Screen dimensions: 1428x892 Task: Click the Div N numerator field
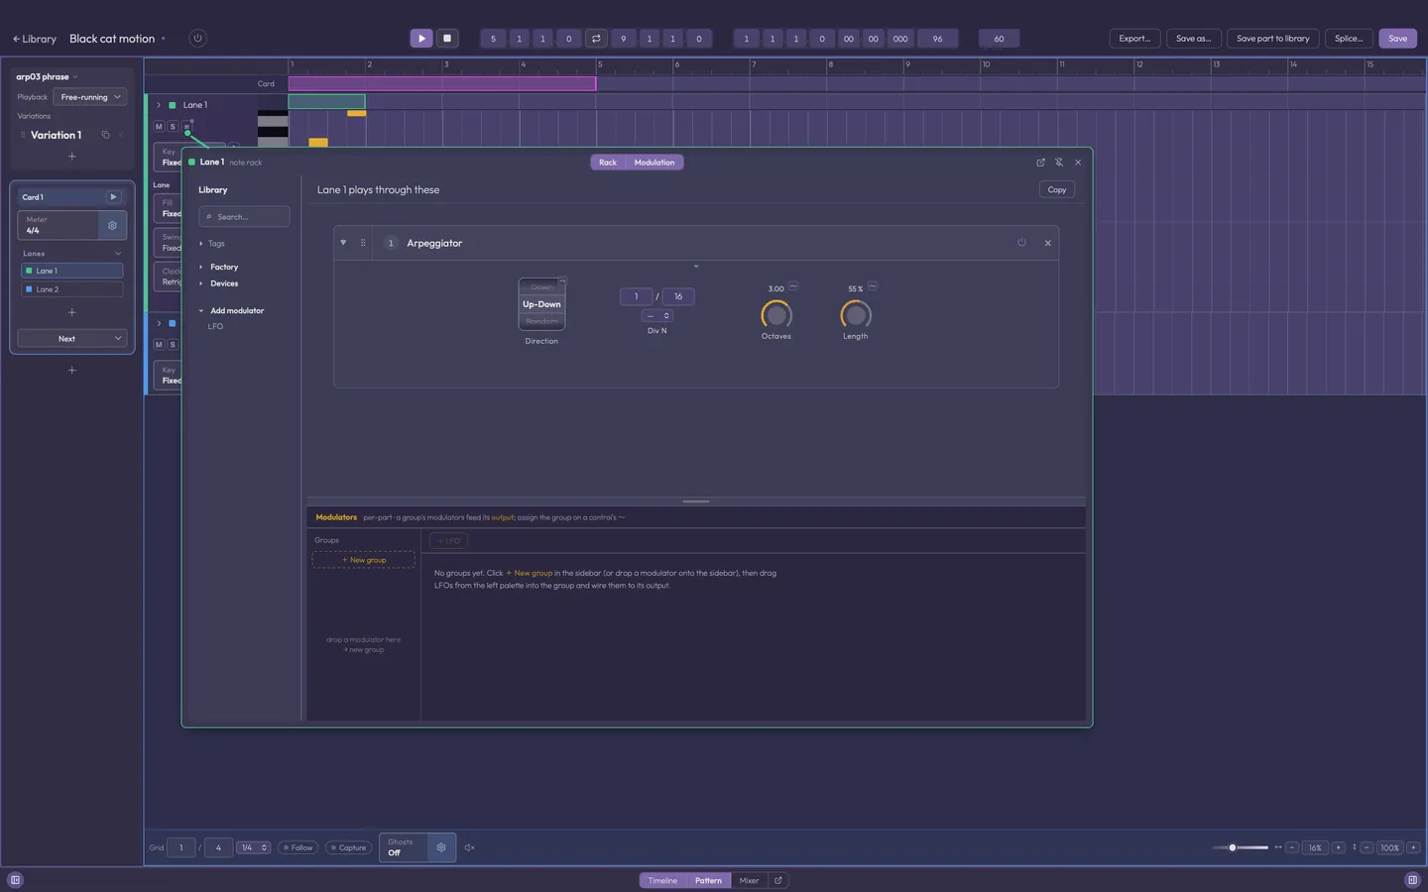coord(636,296)
